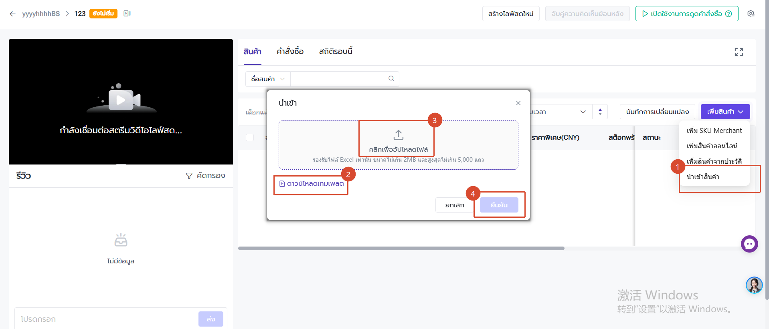
Task: Expand the product panel to fullscreen
Action: [x=739, y=52]
